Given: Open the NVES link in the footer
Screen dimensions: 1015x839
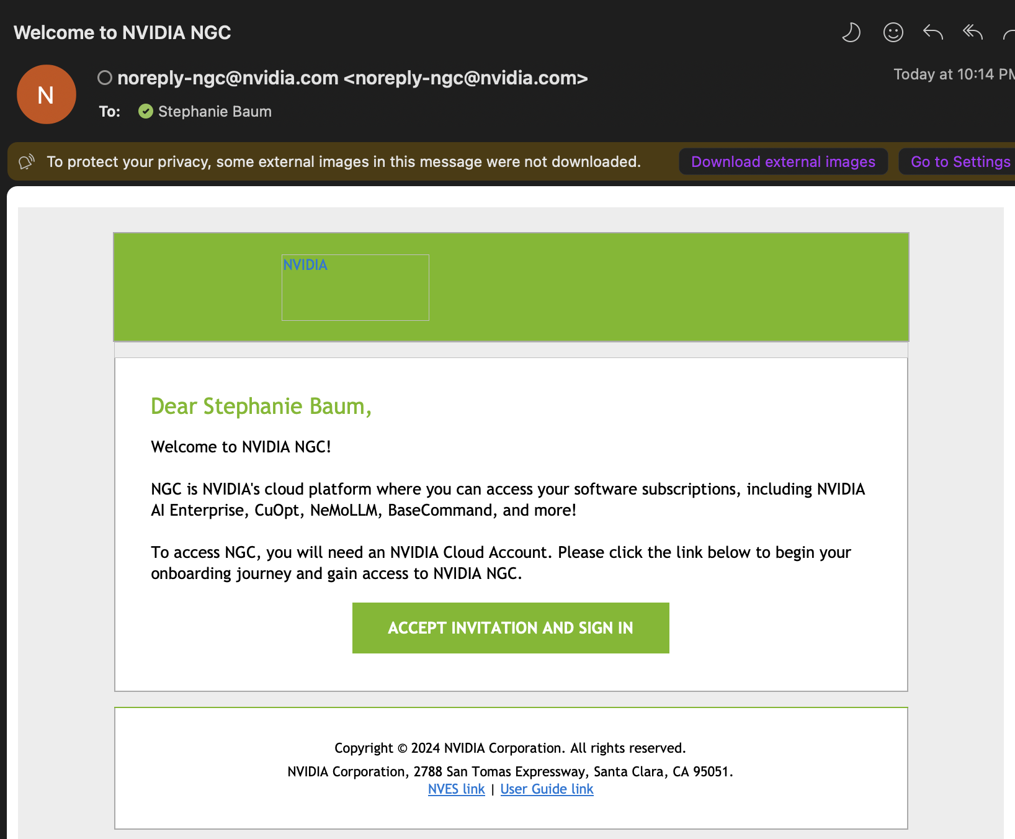Looking at the screenshot, I should point(456,789).
